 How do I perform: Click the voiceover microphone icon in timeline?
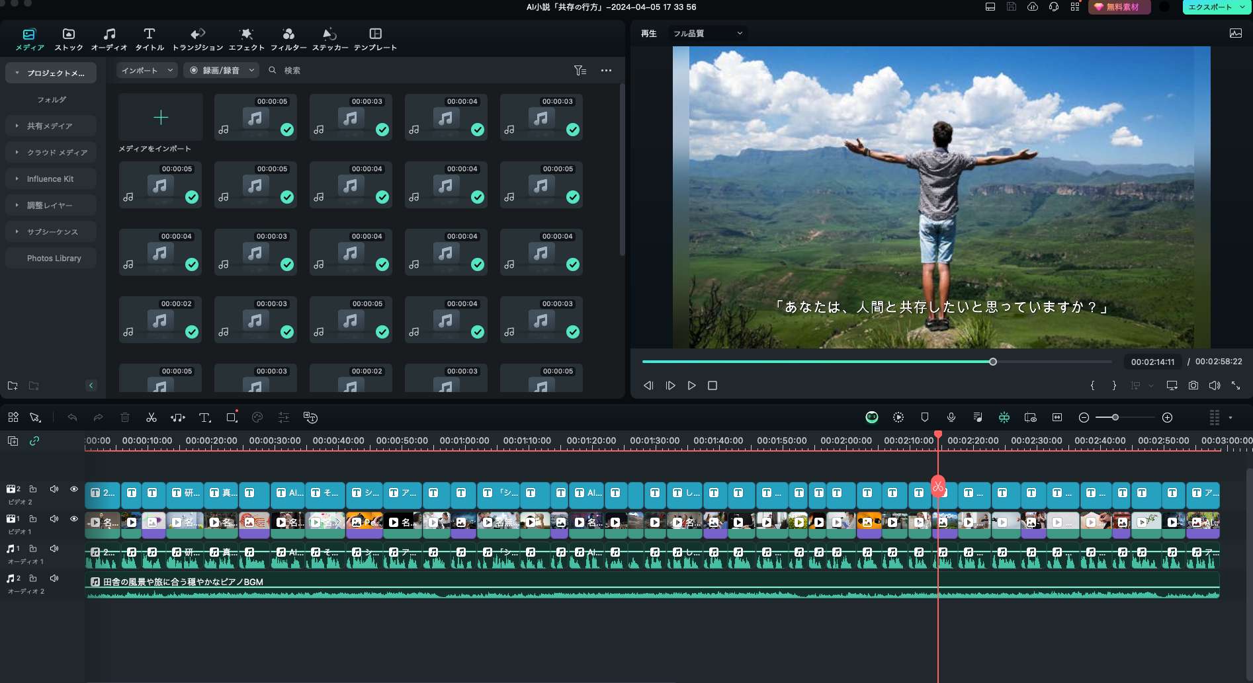[951, 417]
